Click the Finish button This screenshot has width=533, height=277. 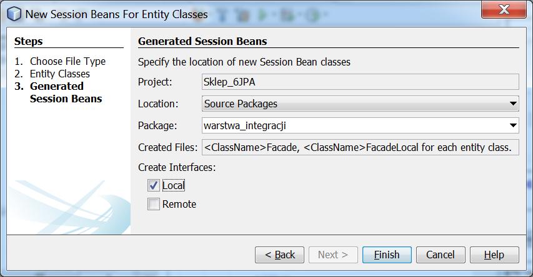[387, 255]
